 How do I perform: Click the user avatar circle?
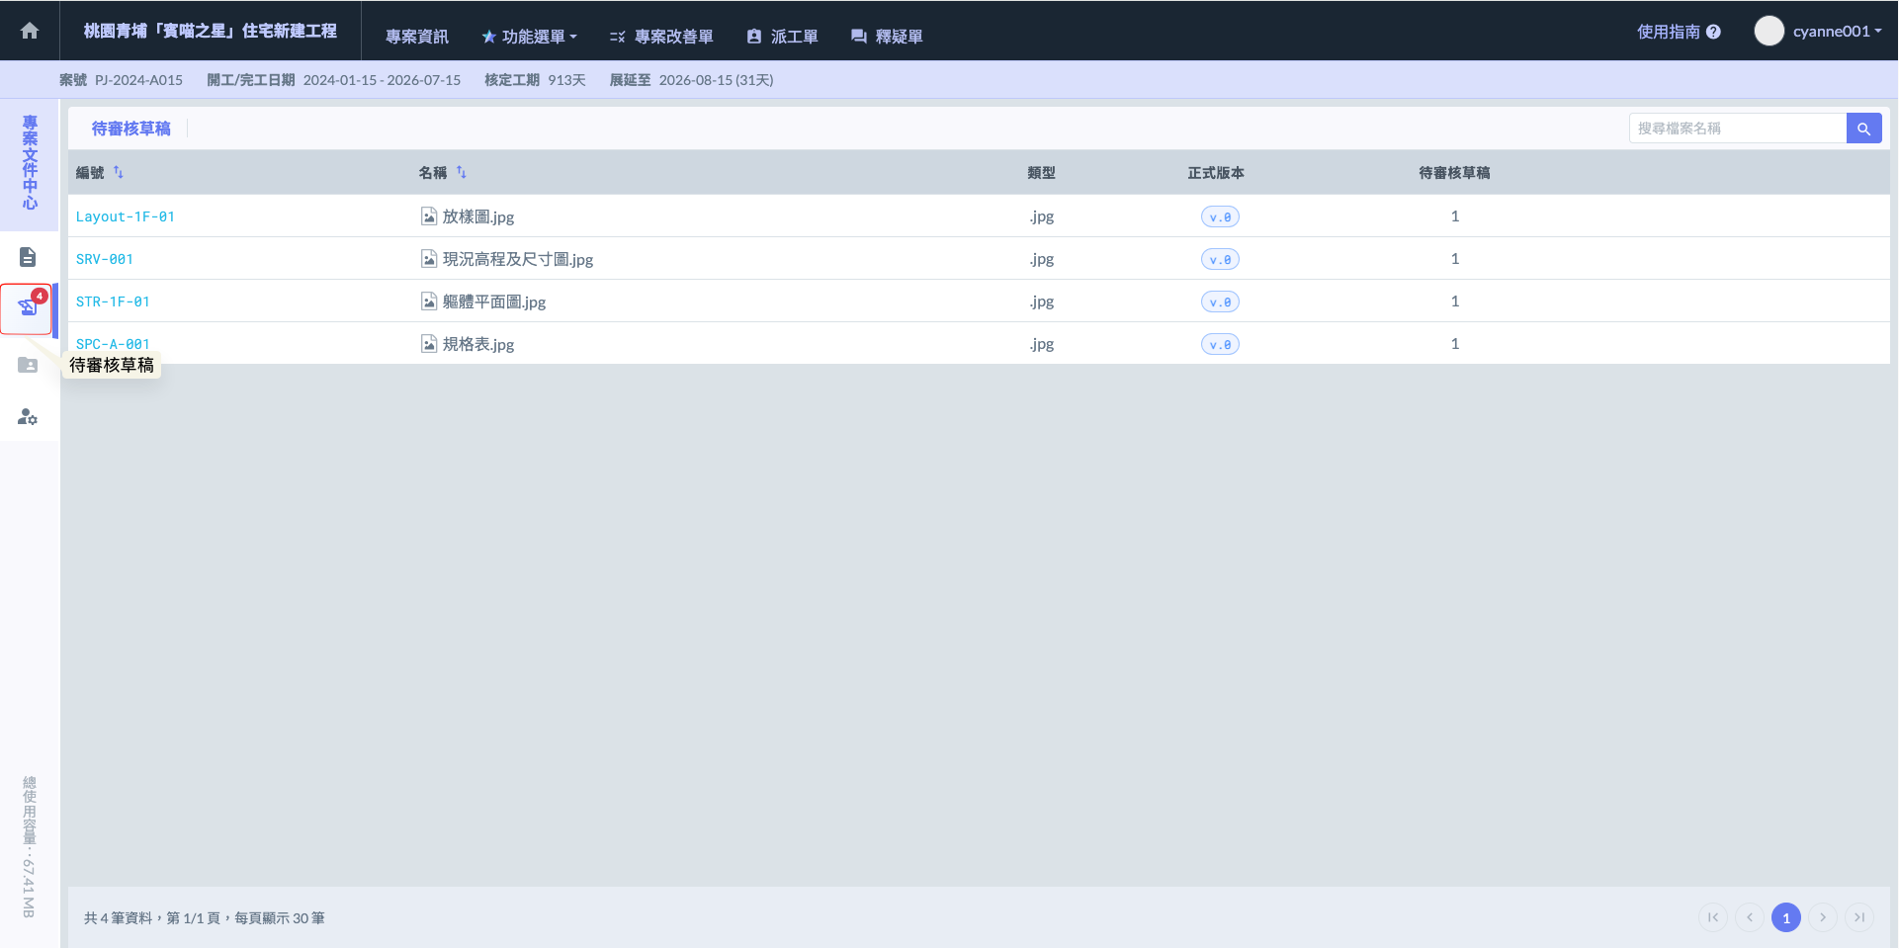point(1769,31)
